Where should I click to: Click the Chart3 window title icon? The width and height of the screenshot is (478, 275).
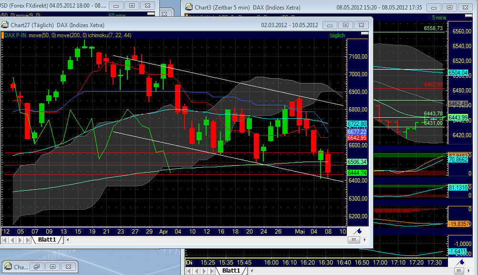[189, 7]
